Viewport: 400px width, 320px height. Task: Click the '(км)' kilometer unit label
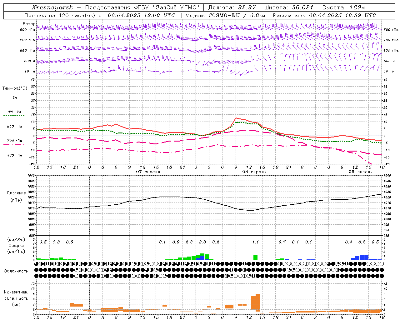coord(16,304)
